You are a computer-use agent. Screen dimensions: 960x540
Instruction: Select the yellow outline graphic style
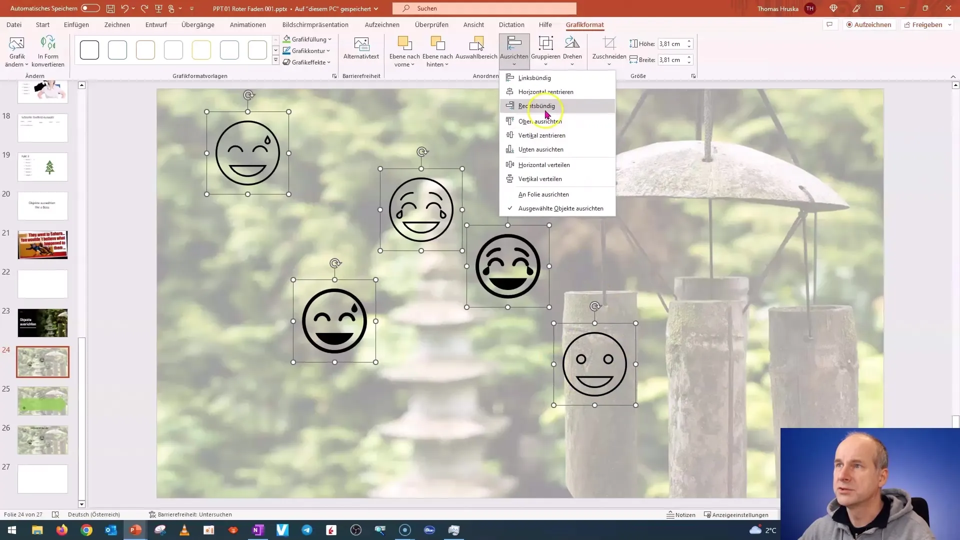201,50
